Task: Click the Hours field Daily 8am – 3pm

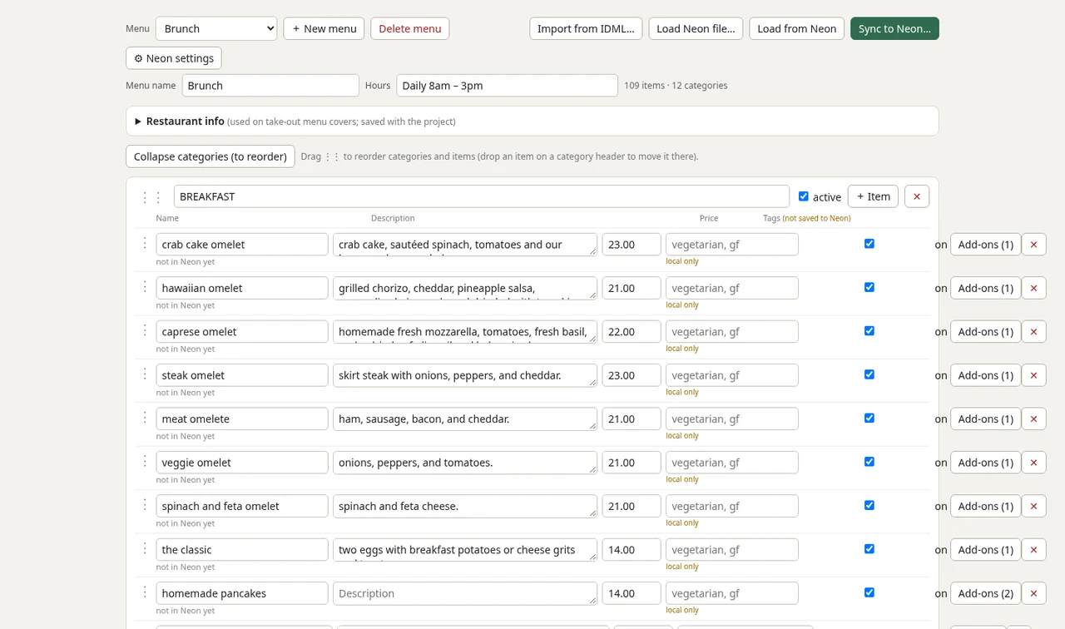Action: (507, 86)
